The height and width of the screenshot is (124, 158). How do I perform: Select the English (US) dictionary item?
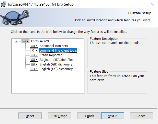tap(56, 69)
